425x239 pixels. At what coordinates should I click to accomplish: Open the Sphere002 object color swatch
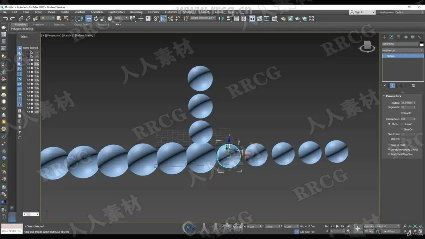coord(422,44)
